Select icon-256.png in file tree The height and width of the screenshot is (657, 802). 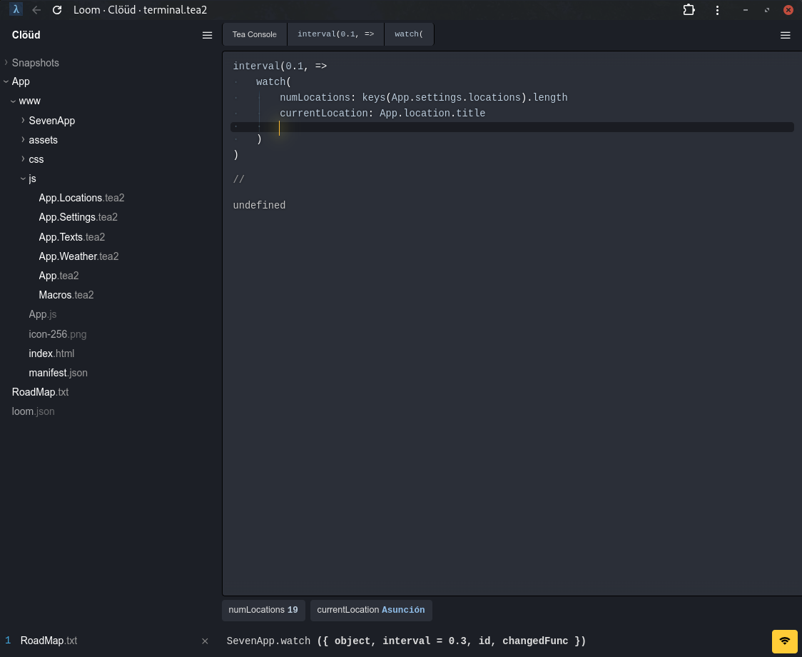point(58,334)
